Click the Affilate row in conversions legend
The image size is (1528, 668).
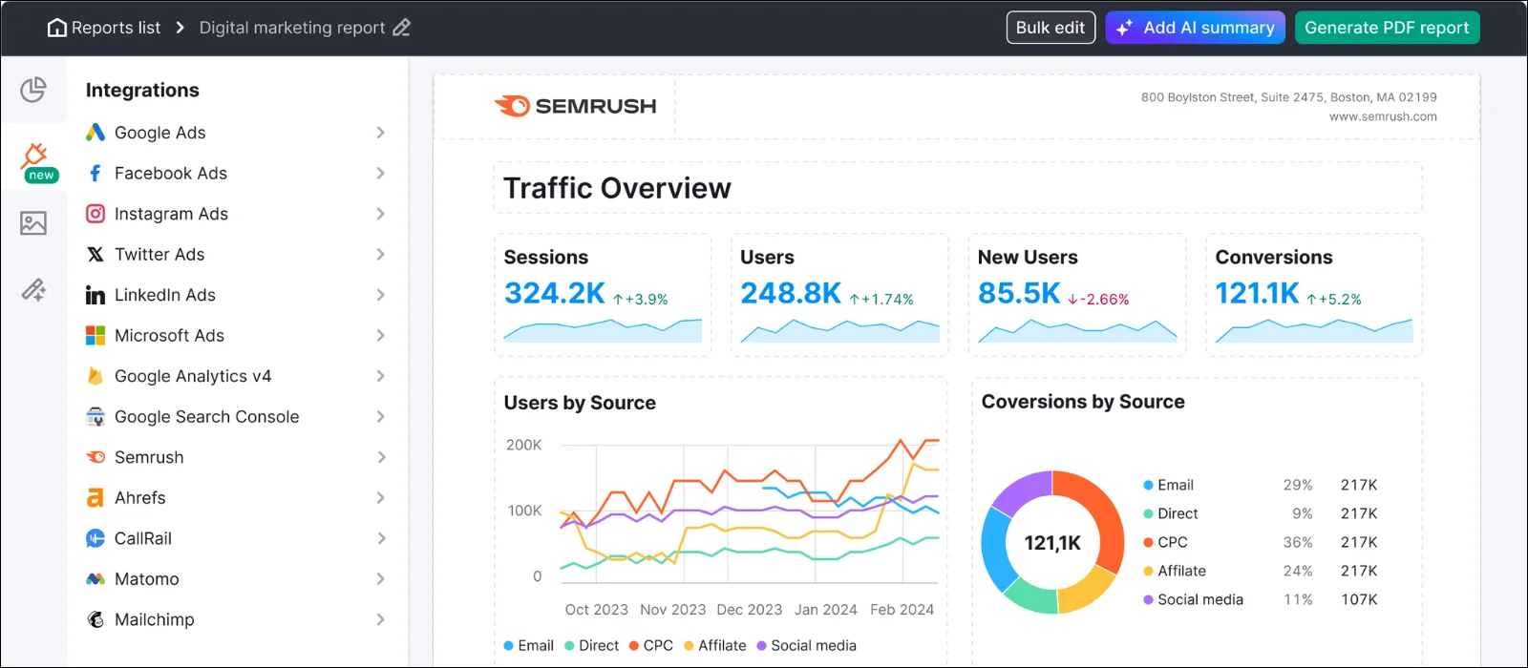1261,571
